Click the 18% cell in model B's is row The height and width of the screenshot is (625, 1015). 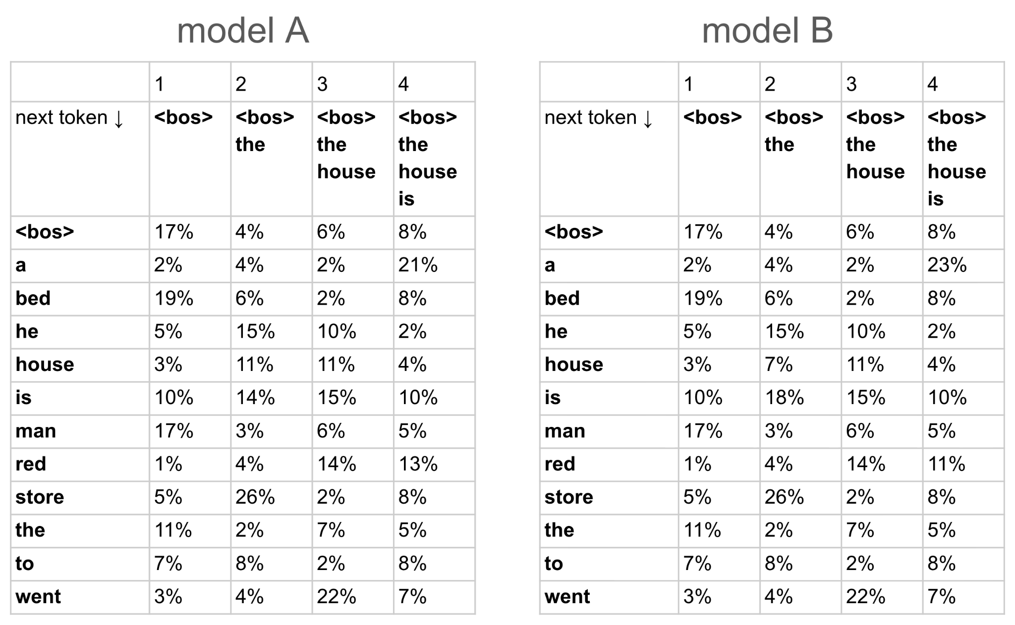point(784,398)
